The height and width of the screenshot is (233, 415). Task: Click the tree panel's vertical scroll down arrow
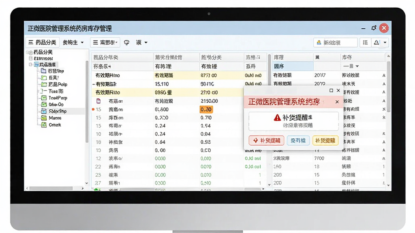(x=87, y=183)
